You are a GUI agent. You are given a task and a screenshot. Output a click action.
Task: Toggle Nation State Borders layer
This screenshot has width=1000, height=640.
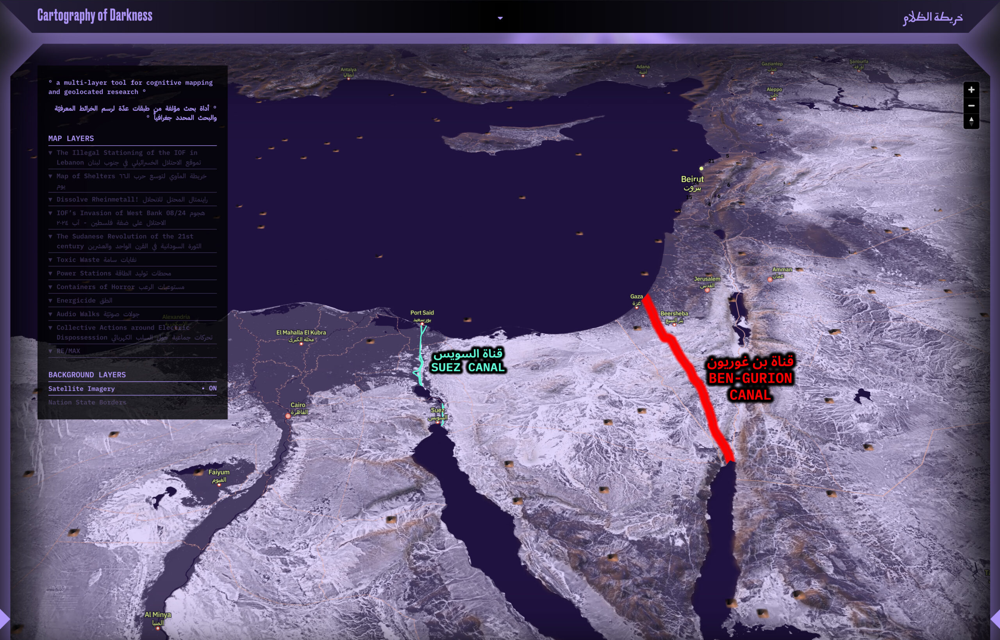tap(87, 402)
